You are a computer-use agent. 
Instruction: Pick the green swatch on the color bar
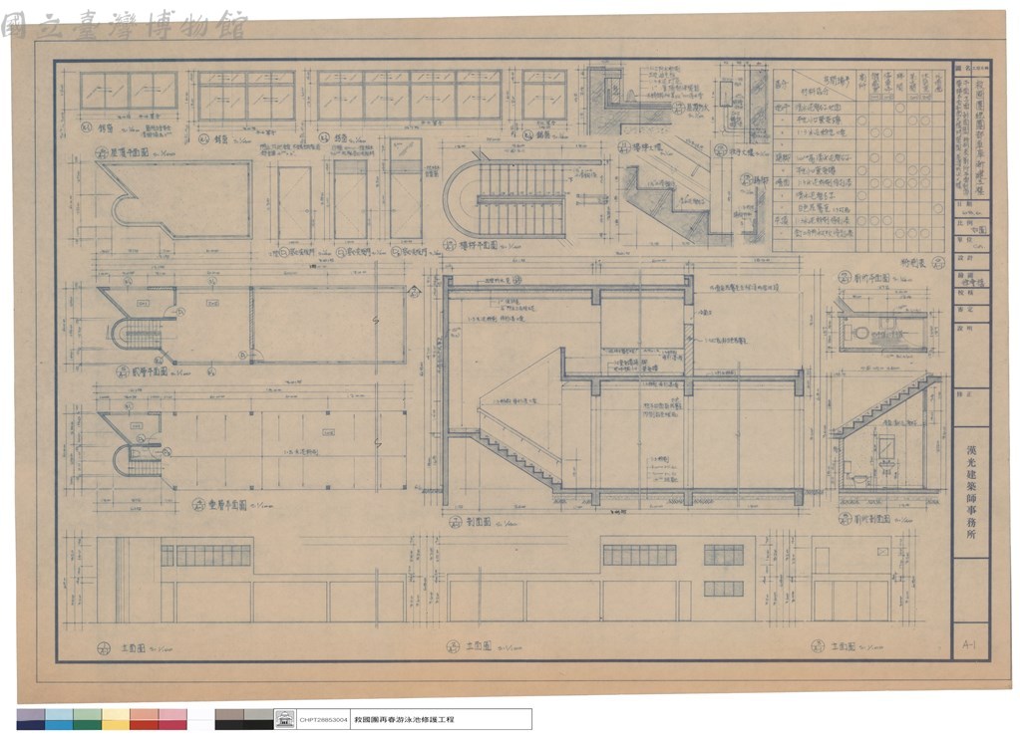pos(87,719)
